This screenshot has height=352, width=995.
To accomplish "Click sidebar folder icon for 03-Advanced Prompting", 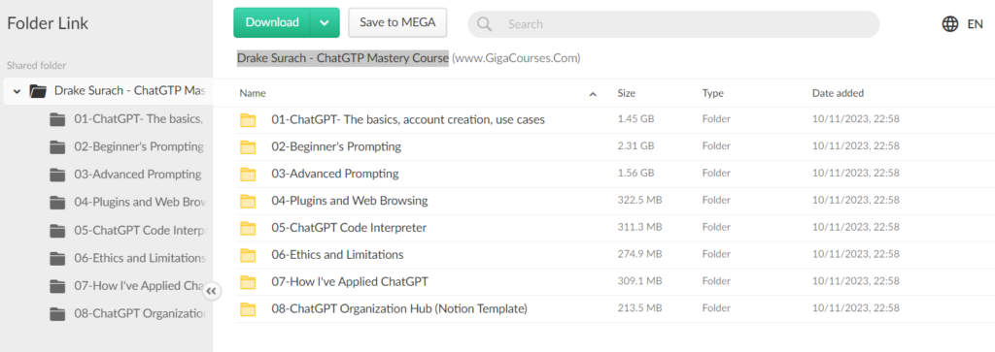I will (x=57, y=175).
